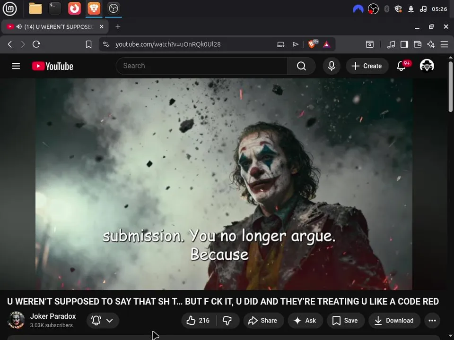
Task: Open the browser main hamburger menu
Action: (x=444, y=44)
